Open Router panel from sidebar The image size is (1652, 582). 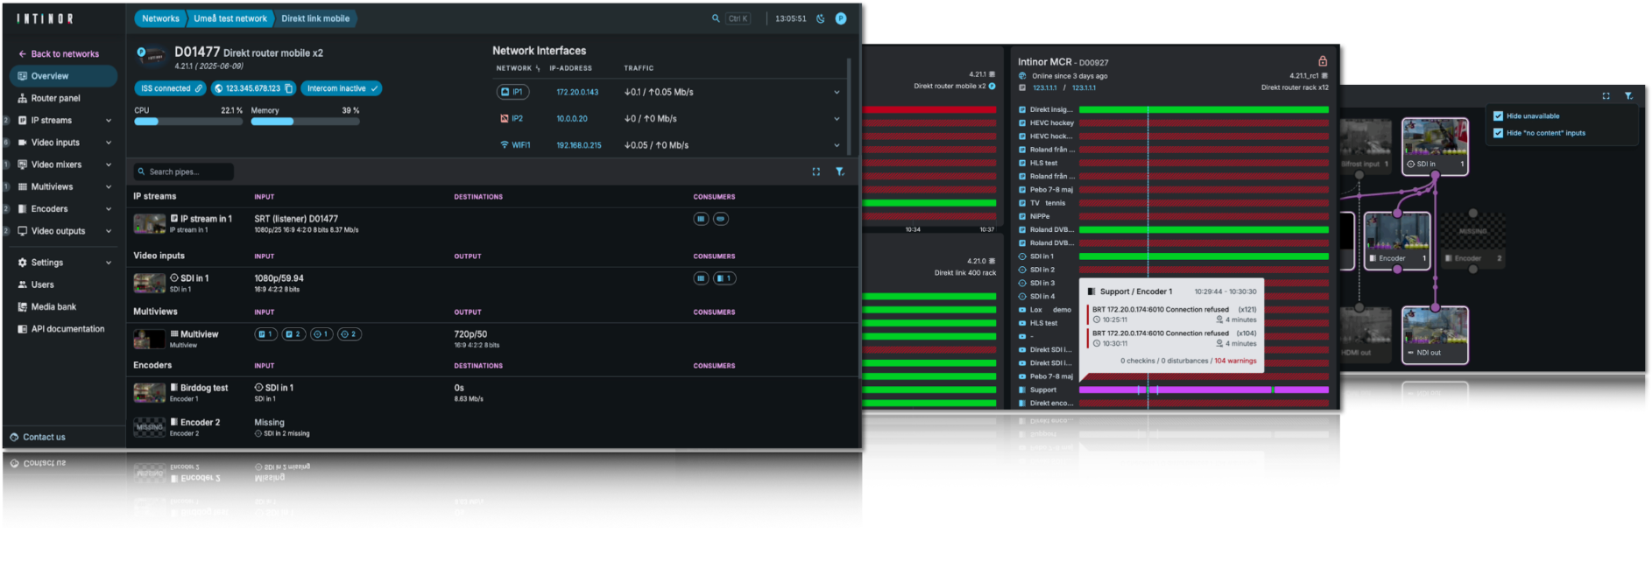pos(55,98)
